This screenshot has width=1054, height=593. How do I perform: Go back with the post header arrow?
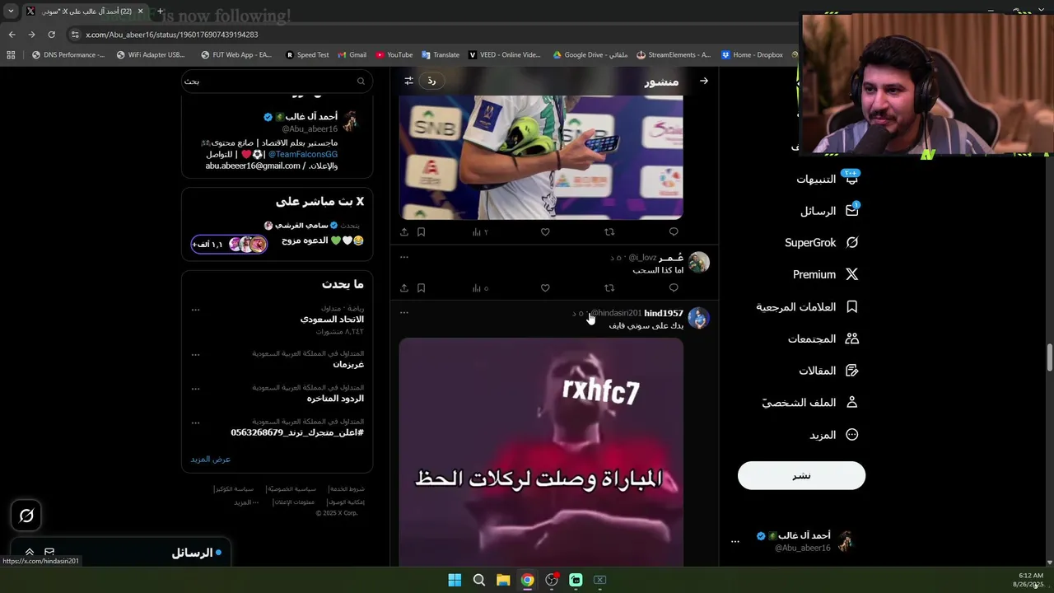point(703,81)
